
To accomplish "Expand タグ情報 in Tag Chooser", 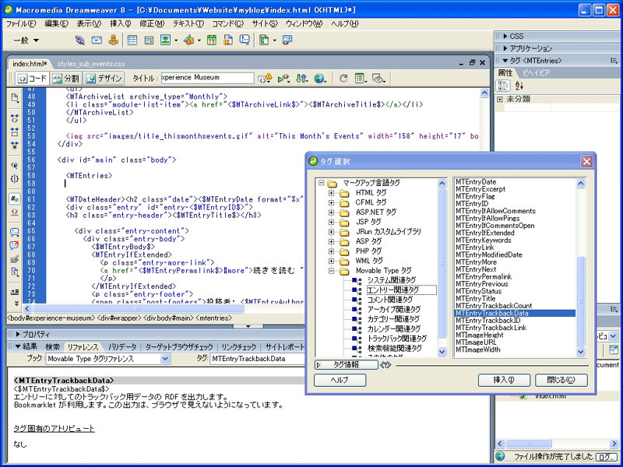I will click(346, 364).
